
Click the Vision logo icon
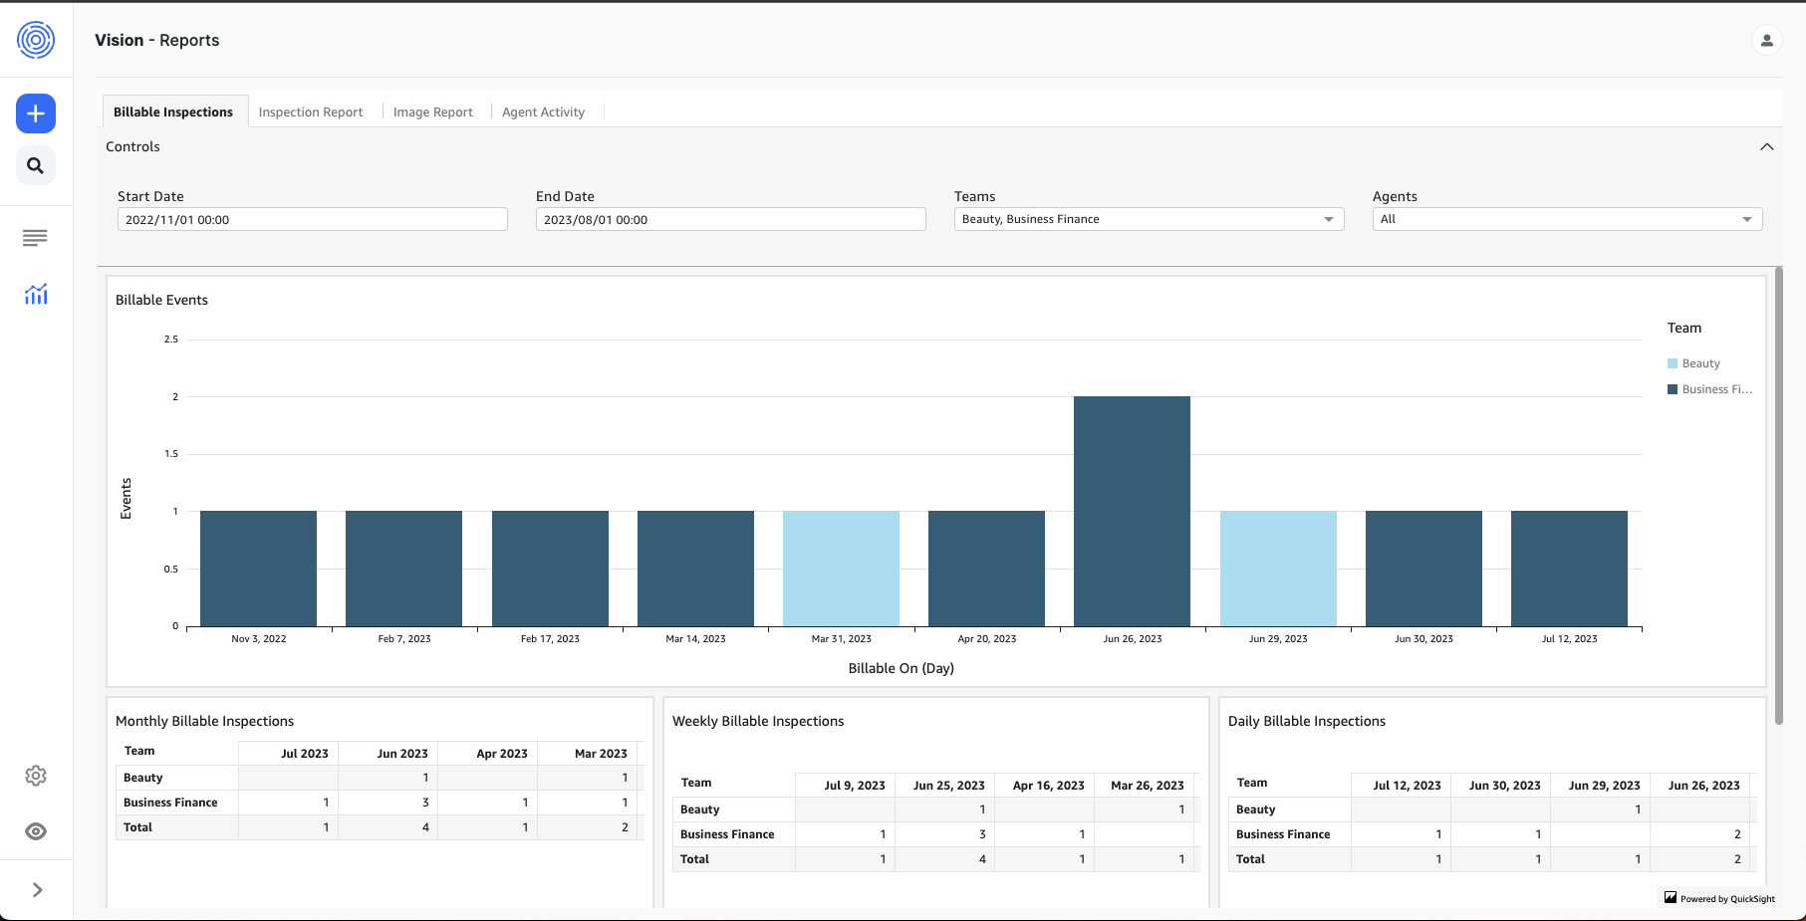point(36,40)
